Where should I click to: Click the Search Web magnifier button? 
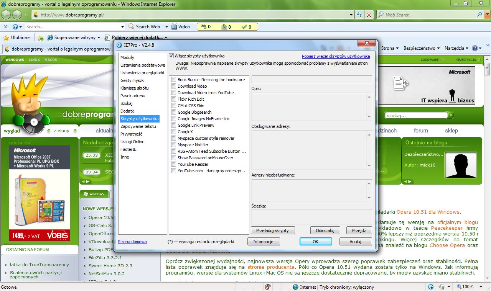point(145,27)
